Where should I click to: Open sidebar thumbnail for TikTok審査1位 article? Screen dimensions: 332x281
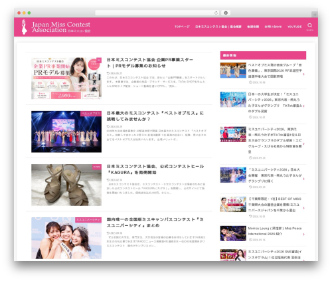[233, 134]
